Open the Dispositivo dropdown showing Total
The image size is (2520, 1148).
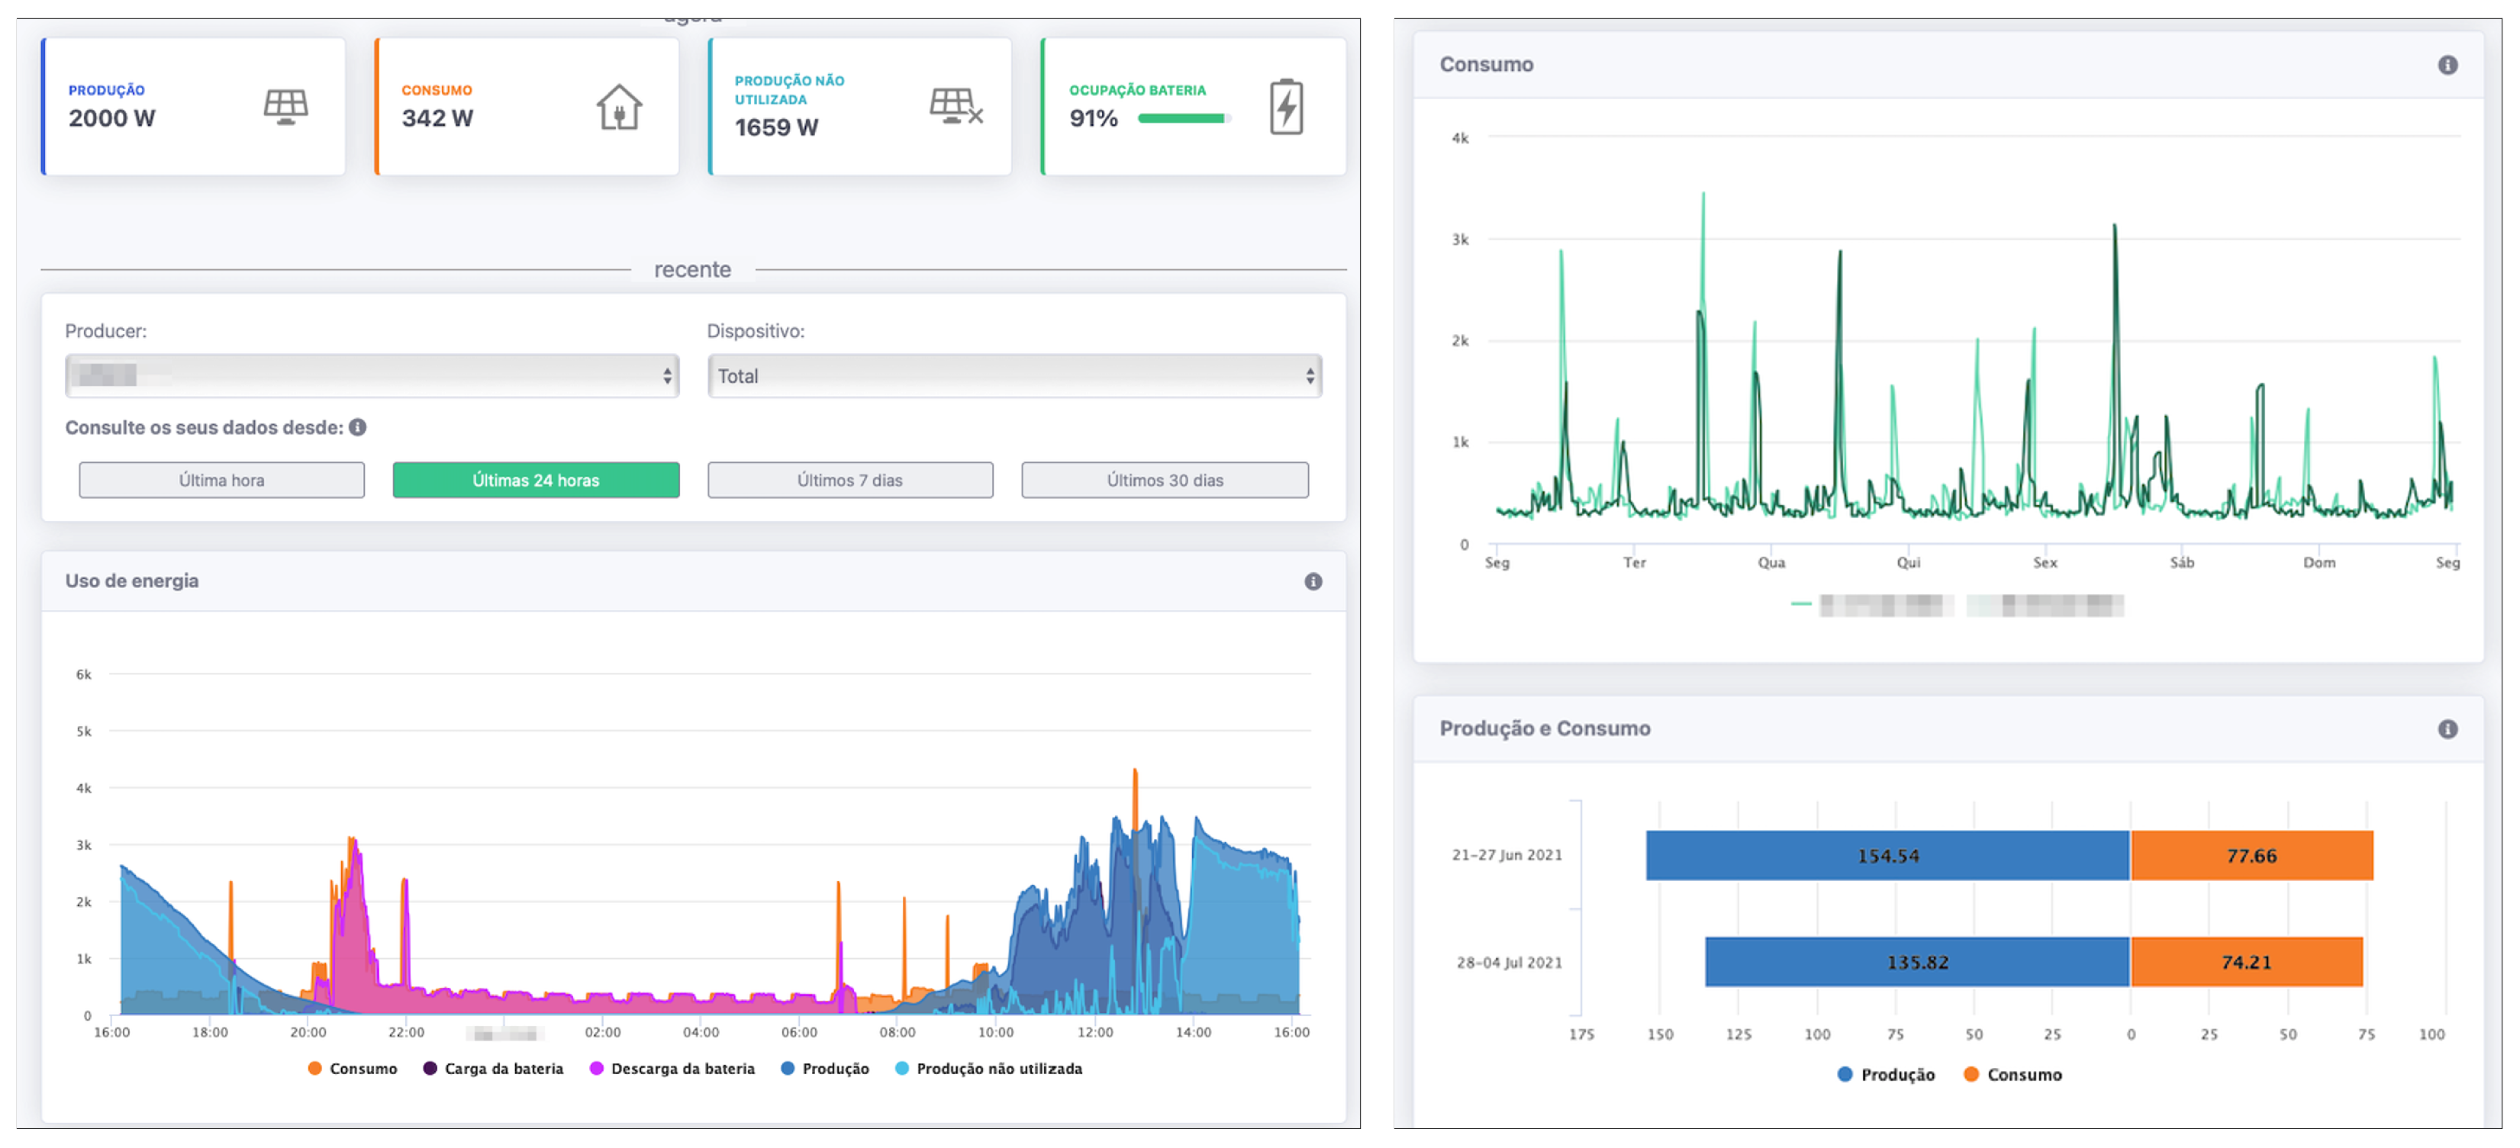pos(1013,377)
